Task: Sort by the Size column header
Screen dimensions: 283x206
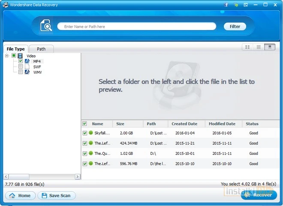Action: click(128, 124)
